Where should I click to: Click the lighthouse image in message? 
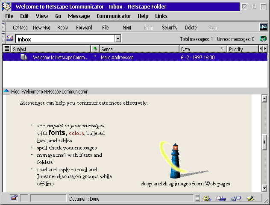pos(184,160)
